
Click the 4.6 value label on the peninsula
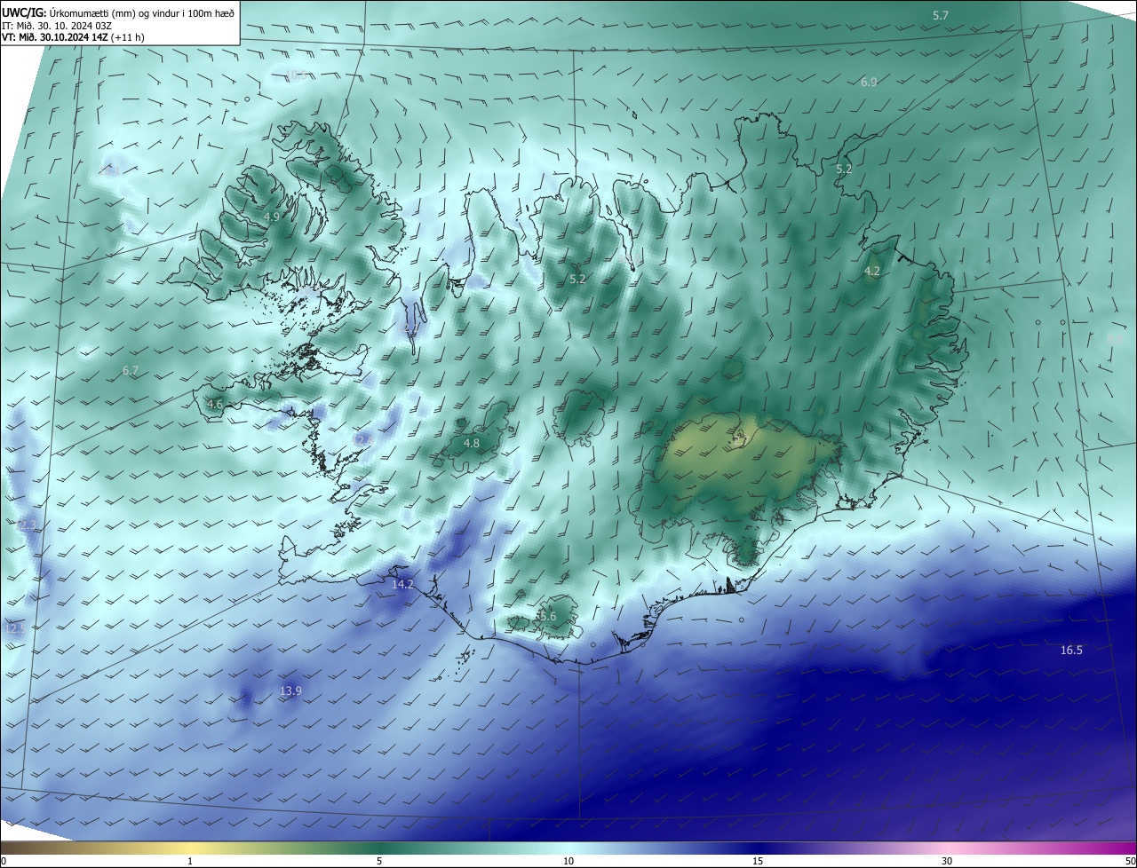click(x=214, y=405)
